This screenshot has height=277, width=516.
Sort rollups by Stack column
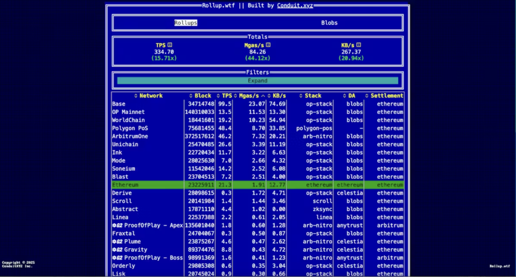(x=310, y=96)
